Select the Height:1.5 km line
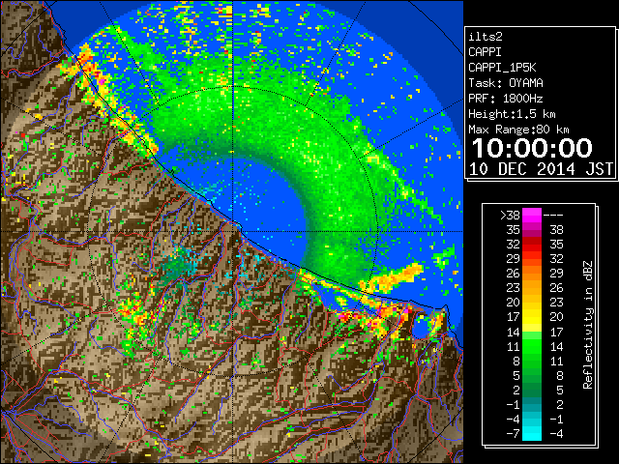The height and width of the screenshot is (464, 619). 512,114
